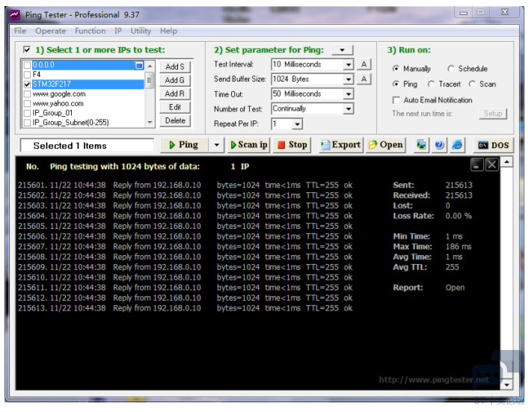Viewport: 531px width, 412px height.
Task: Open the Operate menu
Action: 50,31
